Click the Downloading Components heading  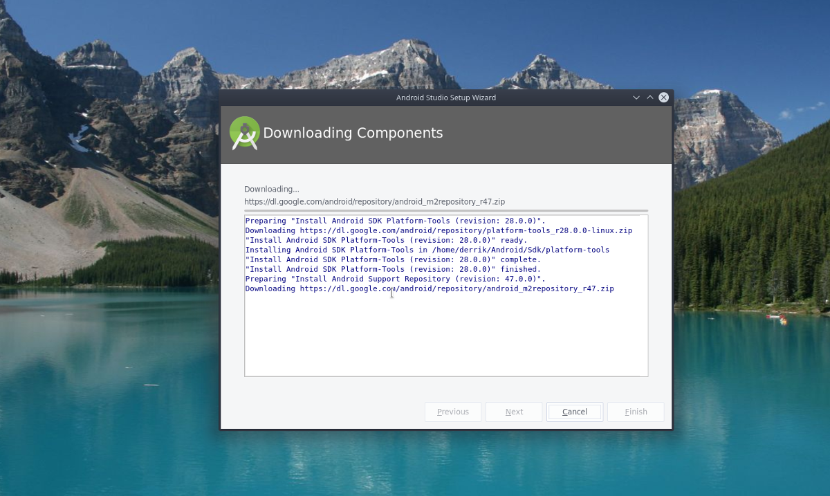click(353, 133)
